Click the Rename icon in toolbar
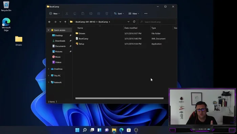Screen dimensions: 237x134 pyautogui.click(x=91, y=14)
